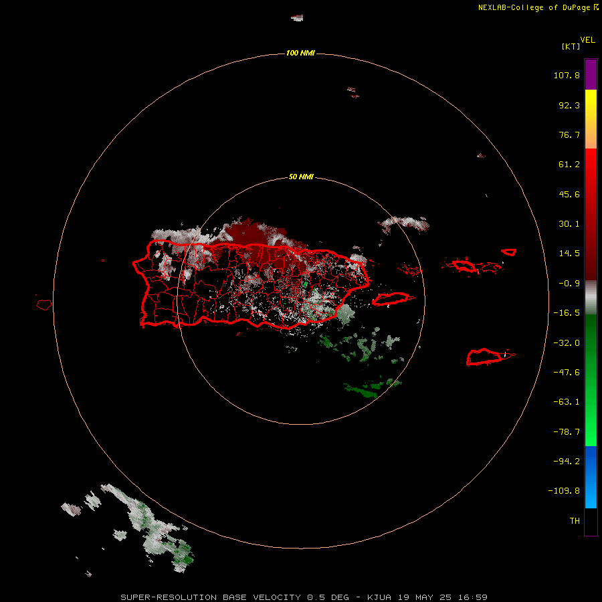Click the -0.9 legend value
The image size is (602, 602).
[x=569, y=284]
